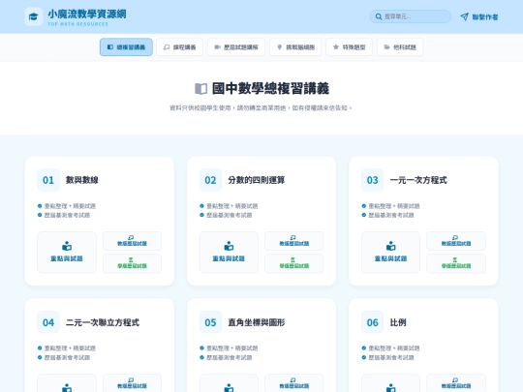Click reader icon in 數與數線 重點與試題 button
The image size is (523, 392).
(67, 246)
